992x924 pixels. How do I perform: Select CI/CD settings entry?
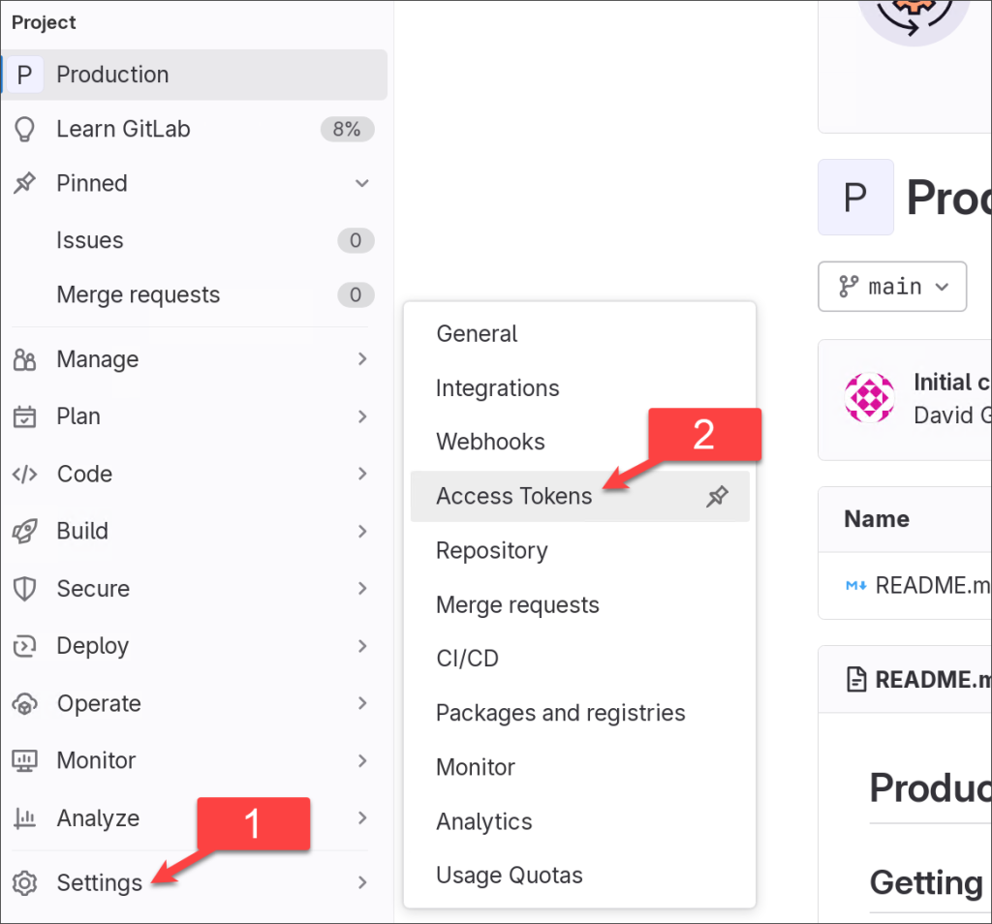click(468, 658)
